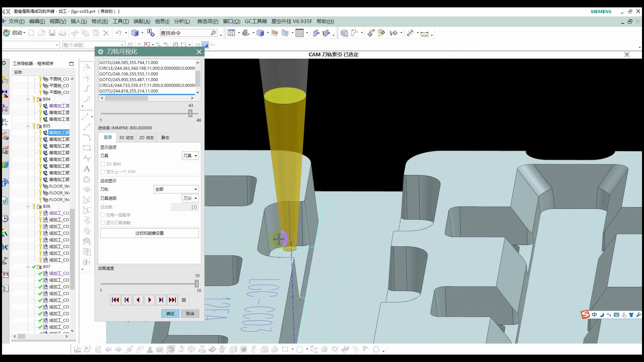Click the New file page icon
The height and width of the screenshot is (362, 644).
[31, 33]
